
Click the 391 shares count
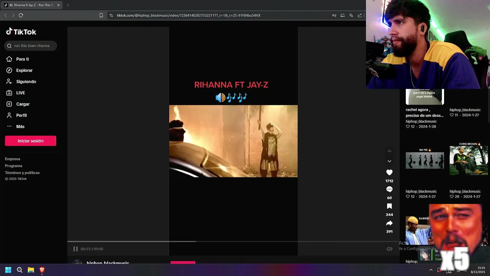389,232
